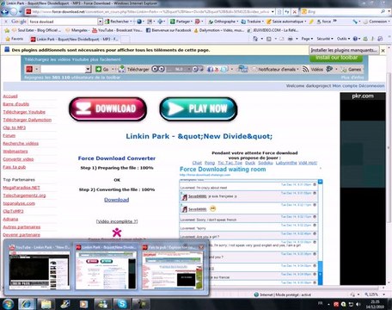Screen dimensions: 392x310
Task: Open the Traduire dropdown on Google toolbar
Action: click(x=263, y=22)
